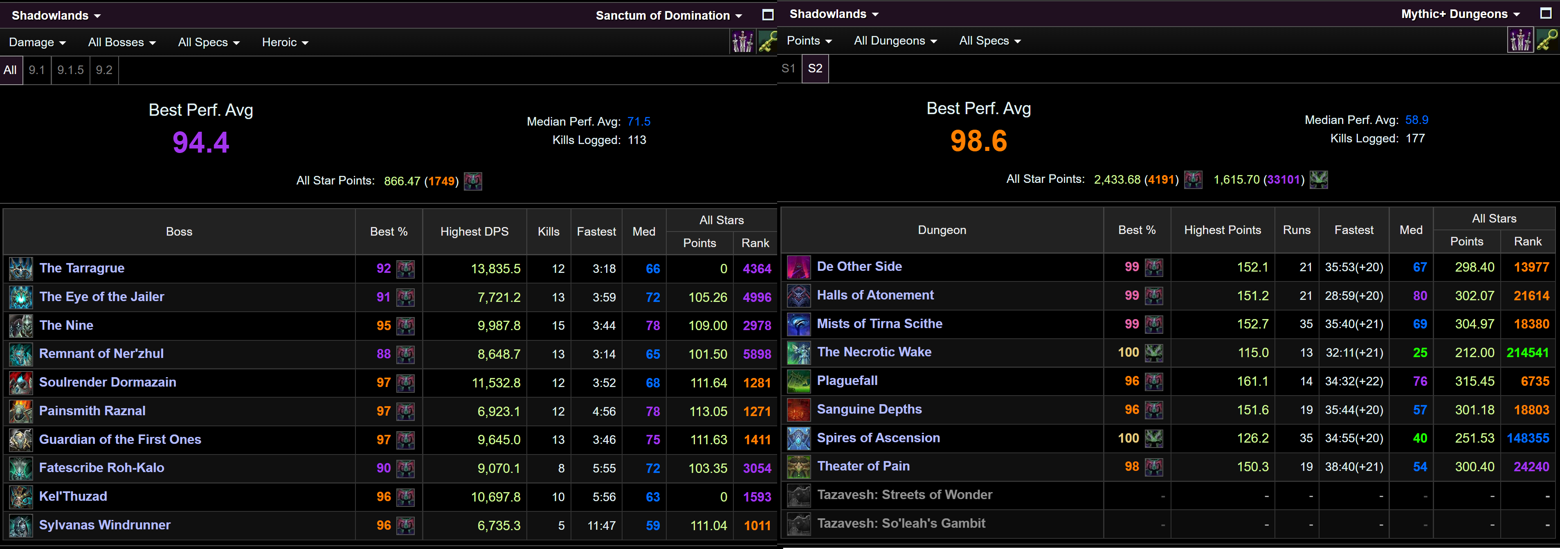Viewport: 1560px width, 549px height.
Task: Open Shadowlands dropdown in the Mythic+ panel
Action: 834,13
